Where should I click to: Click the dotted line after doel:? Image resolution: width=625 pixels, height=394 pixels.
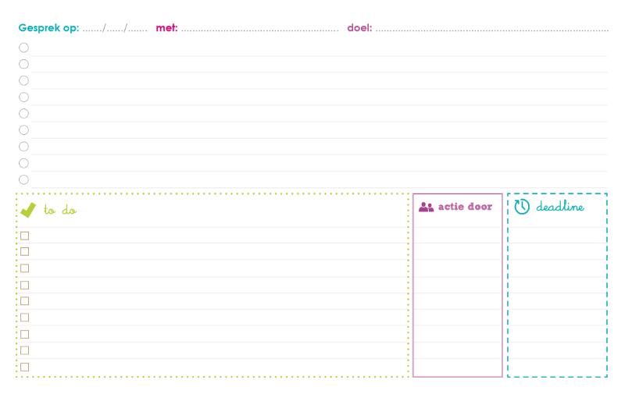(492, 30)
